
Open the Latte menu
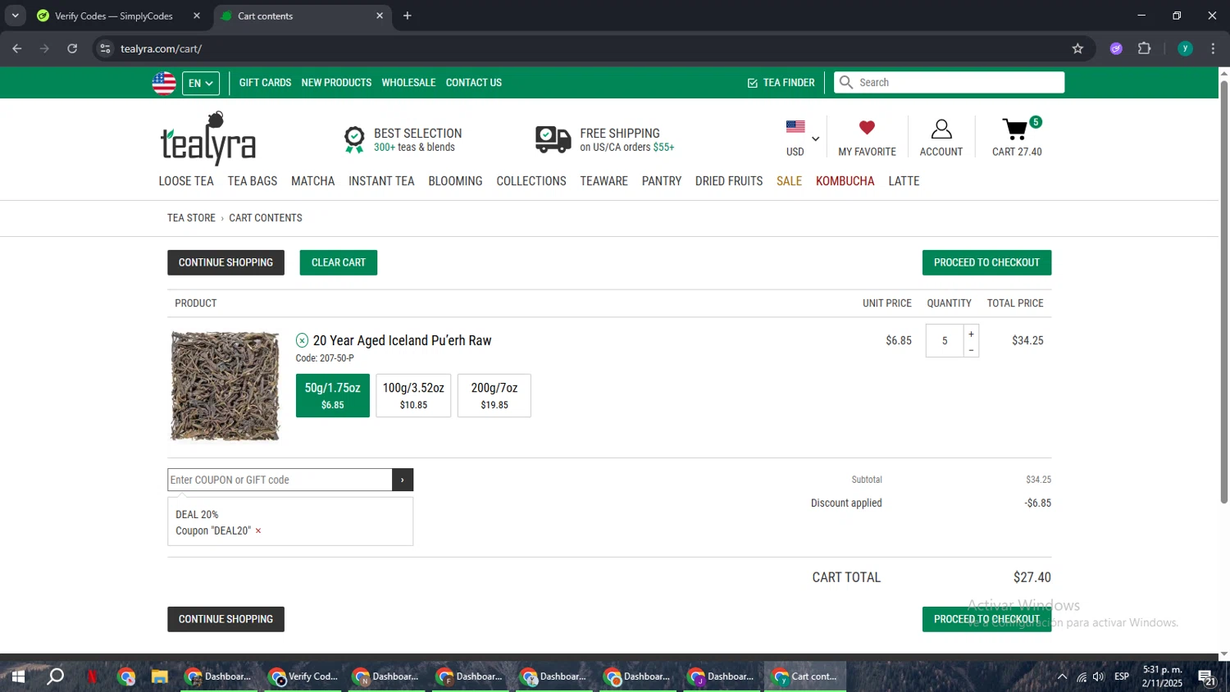click(x=904, y=181)
